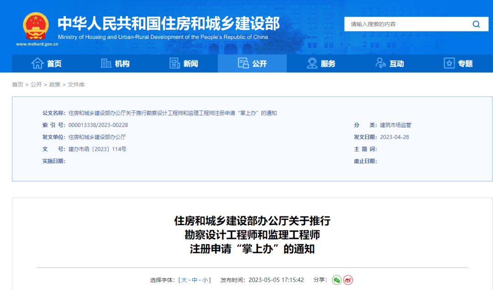The width and height of the screenshot is (493, 290).
Task: Click the search magnifier icon
Action: tap(476, 24)
